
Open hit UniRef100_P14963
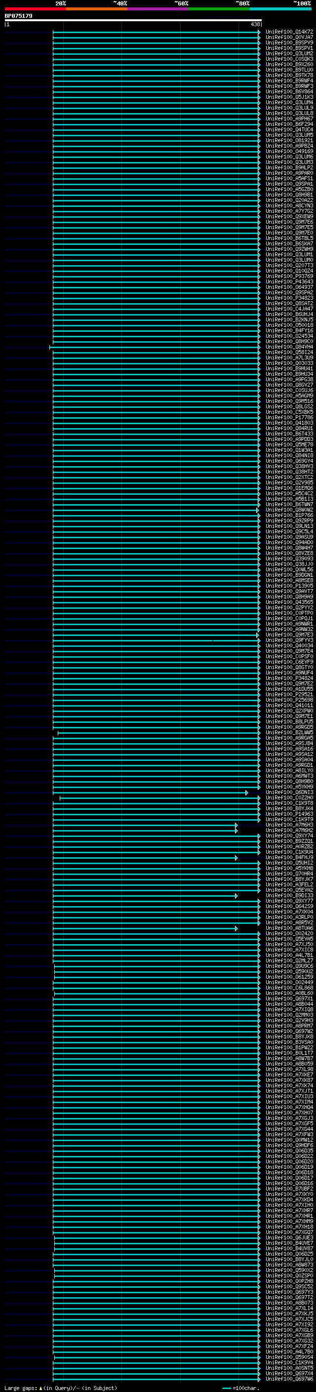(x=289, y=814)
